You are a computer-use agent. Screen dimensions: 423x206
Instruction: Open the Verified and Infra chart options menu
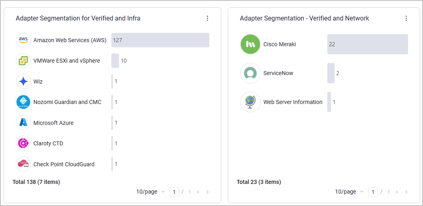(207, 18)
